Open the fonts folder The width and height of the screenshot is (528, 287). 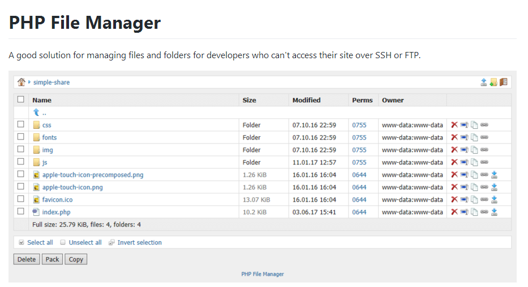pos(49,137)
